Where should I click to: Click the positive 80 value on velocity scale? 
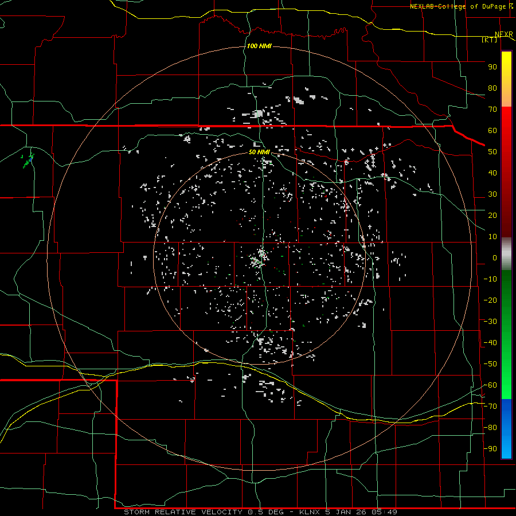pos(492,88)
